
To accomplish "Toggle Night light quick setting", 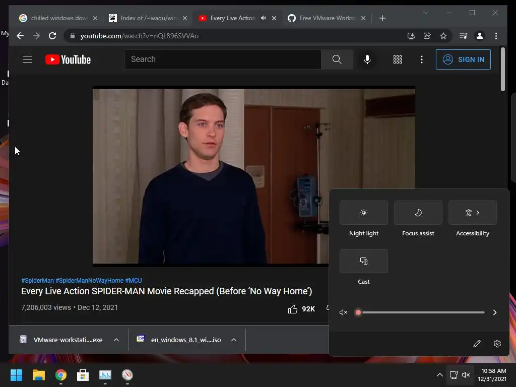I will pos(364,213).
